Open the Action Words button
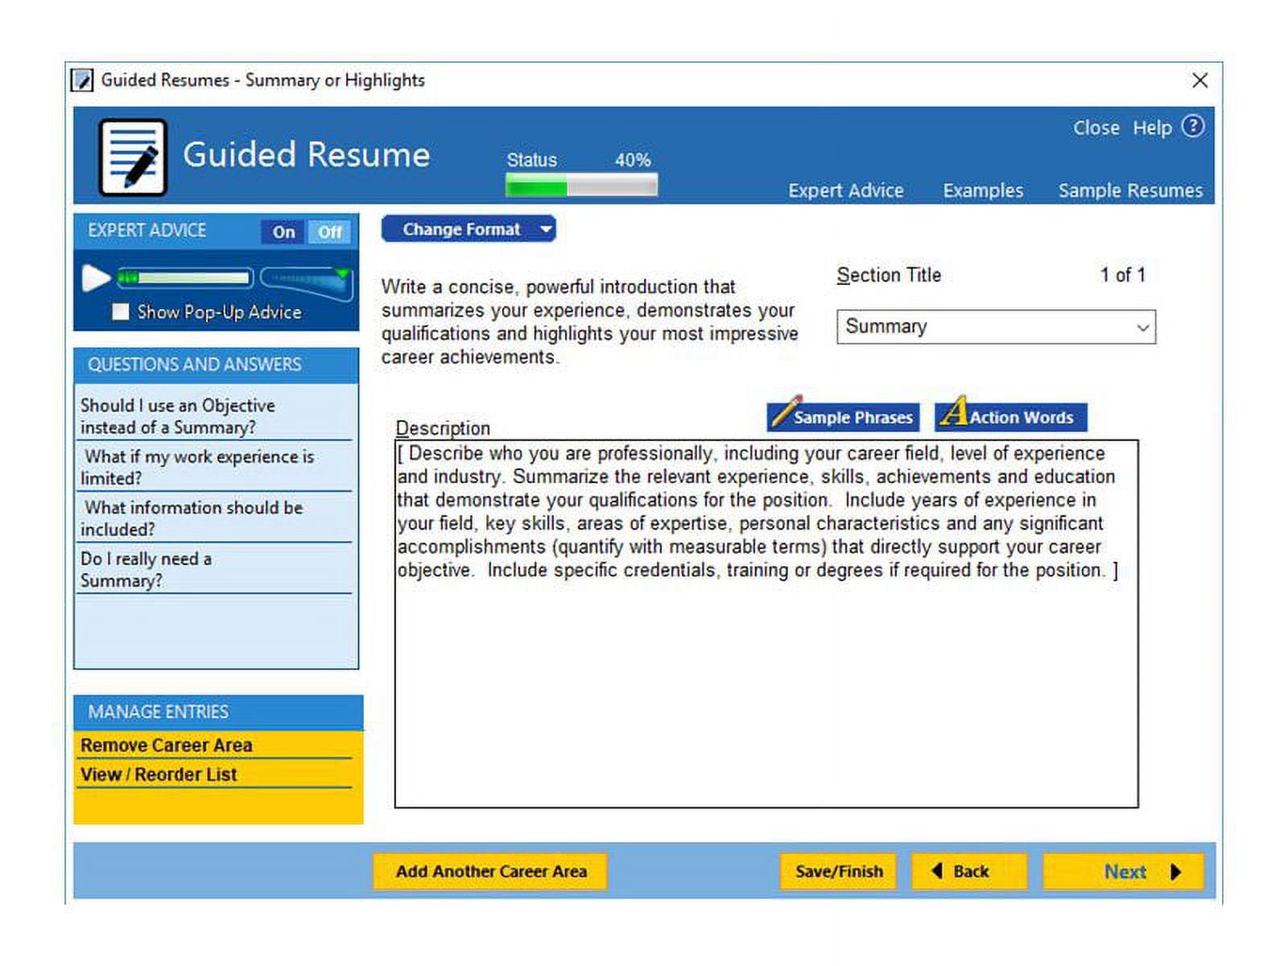Screen dimensions: 1288x966 coord(1011,417)
